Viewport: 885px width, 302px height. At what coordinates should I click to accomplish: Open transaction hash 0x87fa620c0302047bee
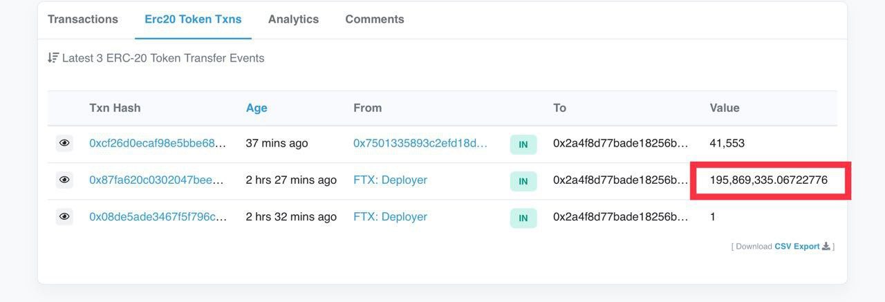coord(156,180)
